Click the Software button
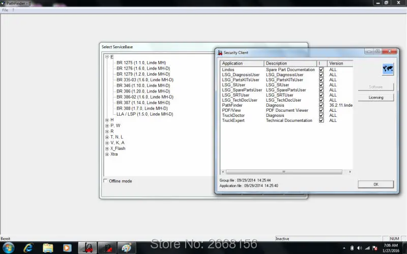 [x=376, y=87]
